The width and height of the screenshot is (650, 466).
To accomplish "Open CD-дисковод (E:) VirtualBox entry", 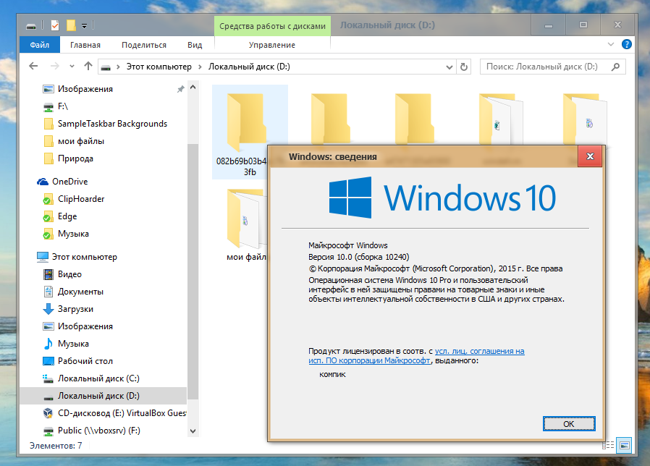I will pos(122,413).
